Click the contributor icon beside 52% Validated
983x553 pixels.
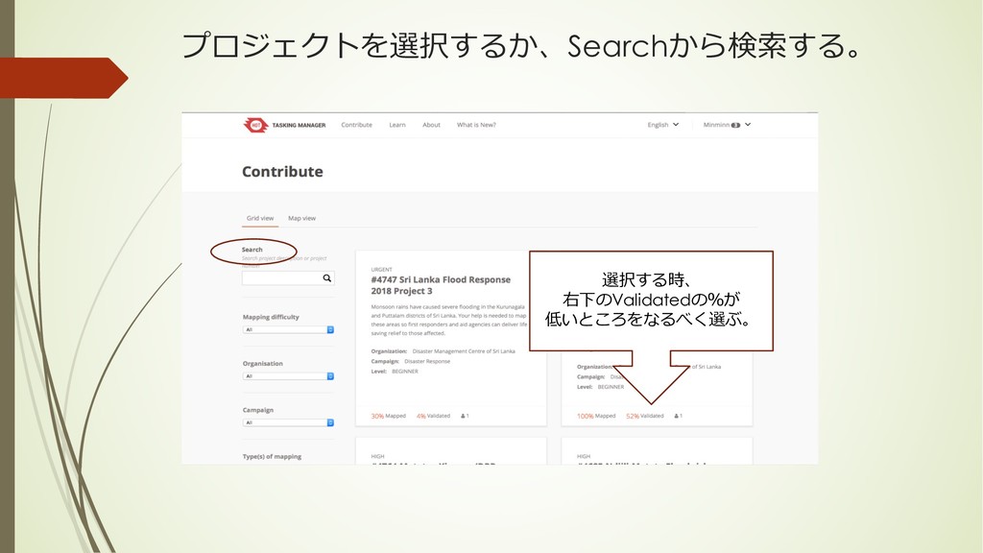pos(679,416)
